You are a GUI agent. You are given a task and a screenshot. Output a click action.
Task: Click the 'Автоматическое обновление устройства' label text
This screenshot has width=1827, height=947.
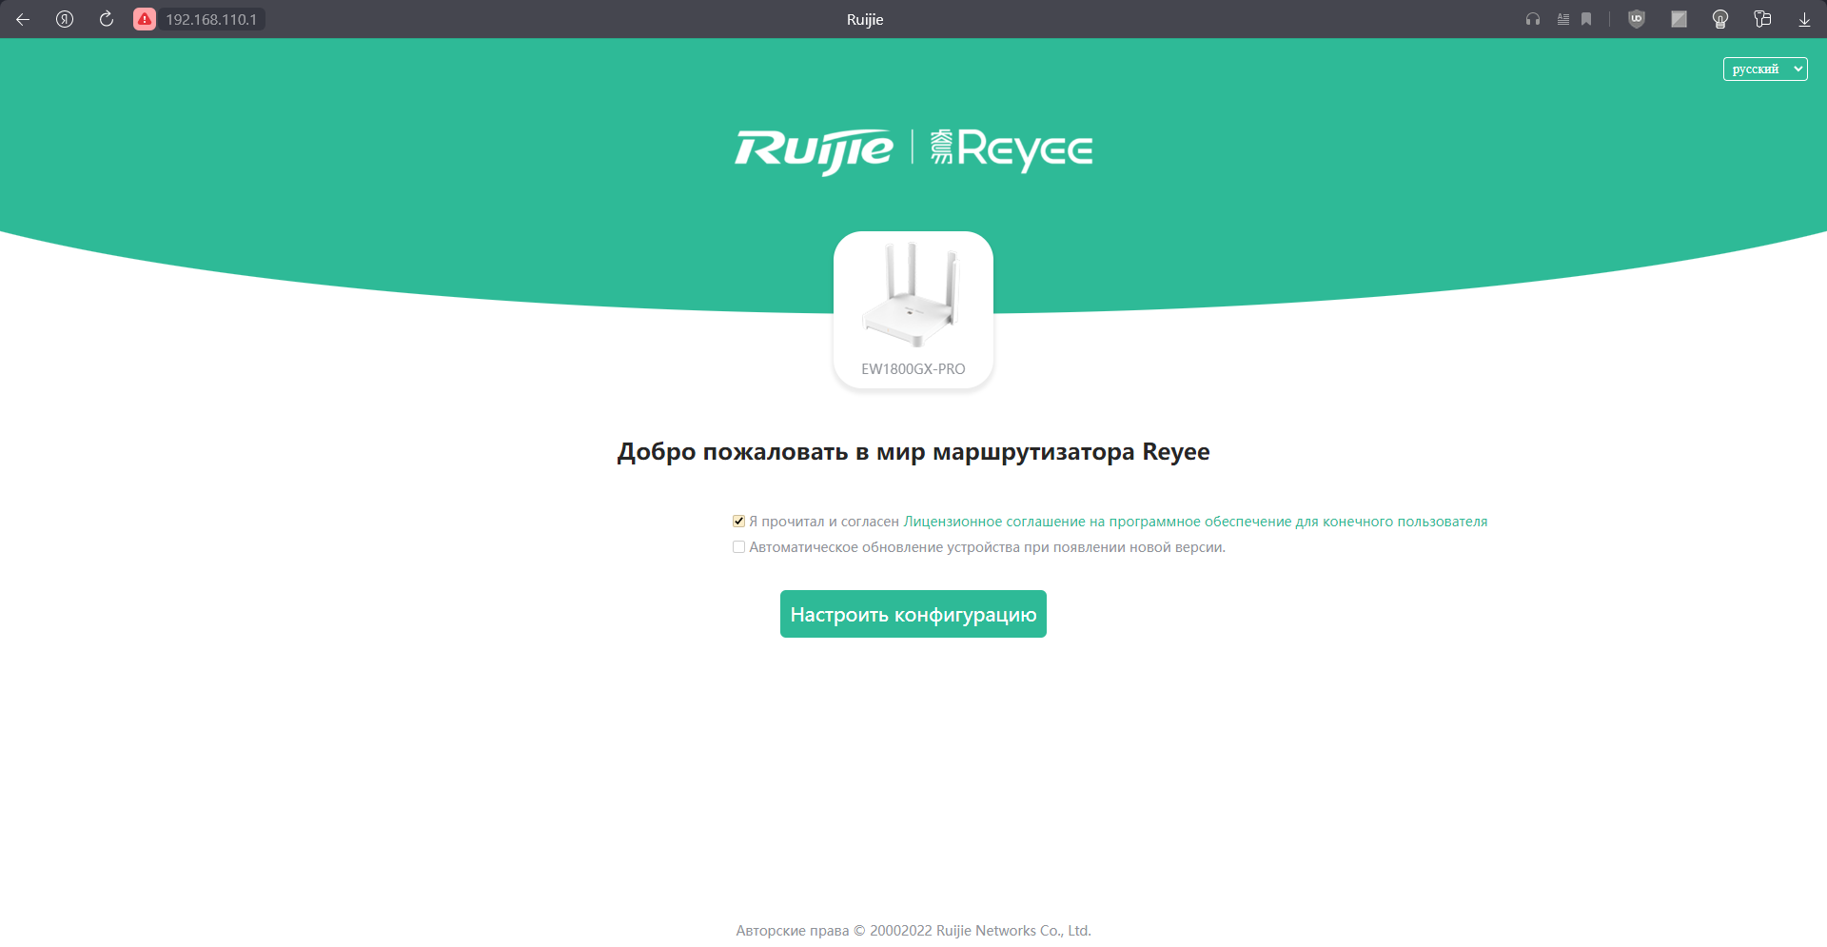coord(987,547)
